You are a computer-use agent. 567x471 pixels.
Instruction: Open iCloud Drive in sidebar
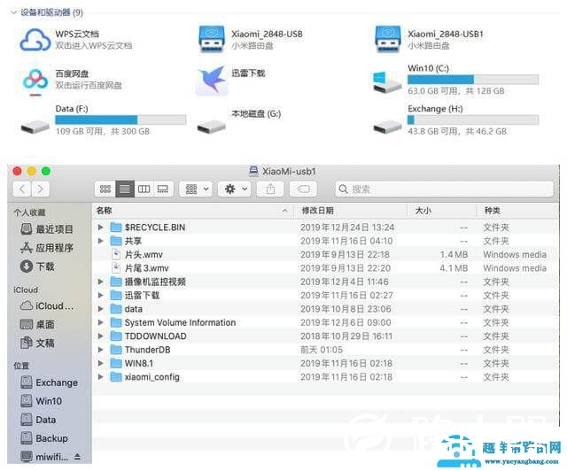(x=47, y=305)
